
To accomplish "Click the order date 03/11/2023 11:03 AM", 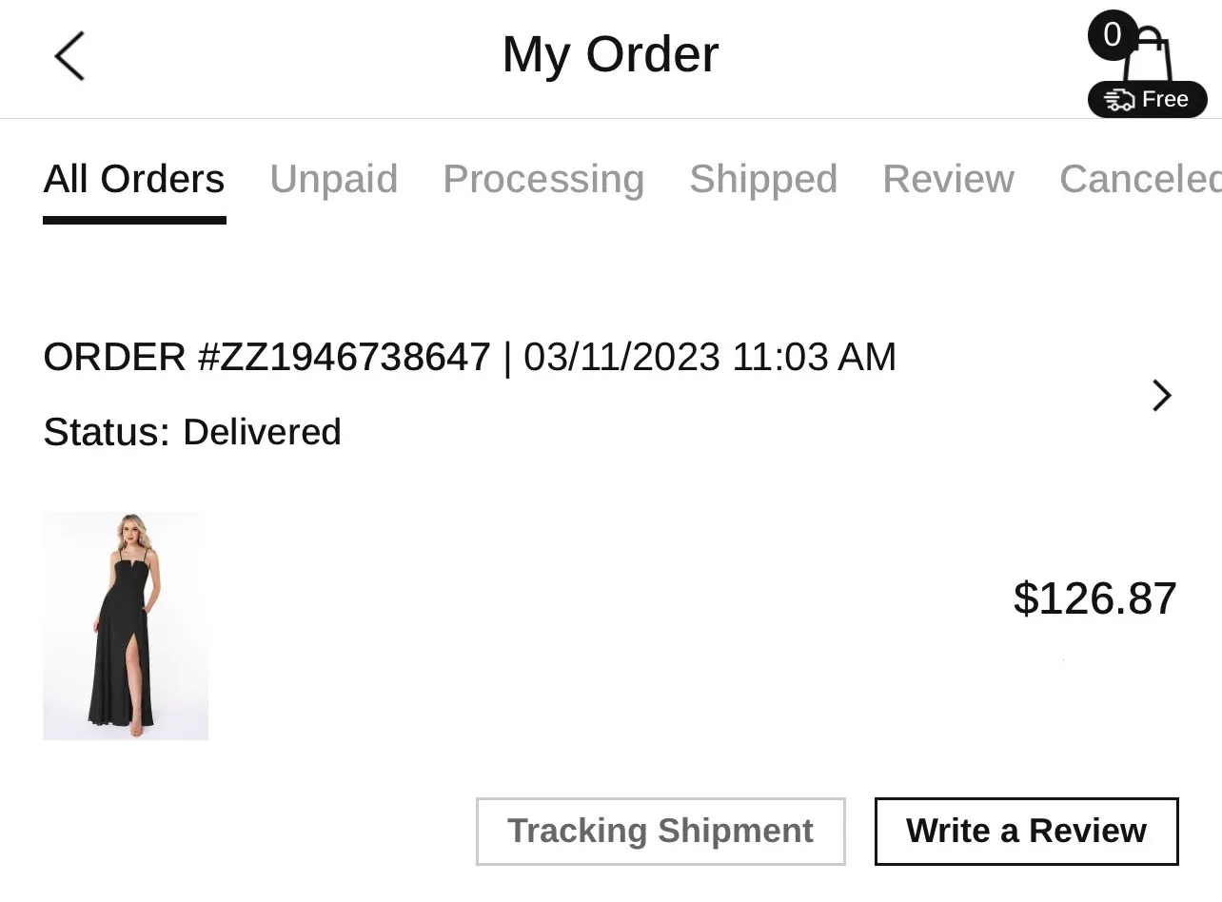I will (x=710, y=358).
